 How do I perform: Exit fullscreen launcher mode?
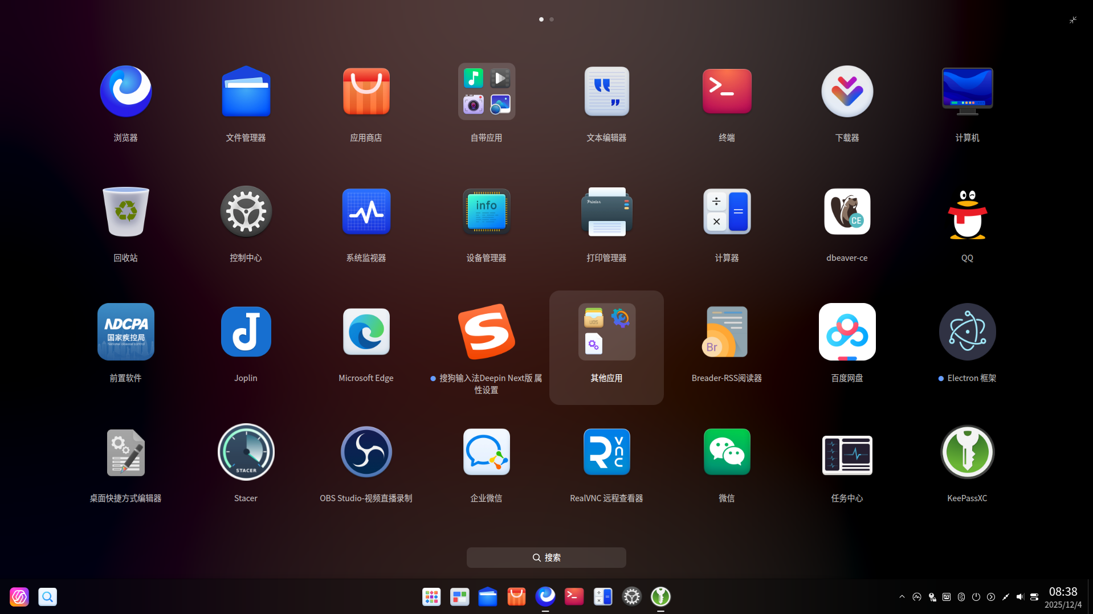(1072, 20)
